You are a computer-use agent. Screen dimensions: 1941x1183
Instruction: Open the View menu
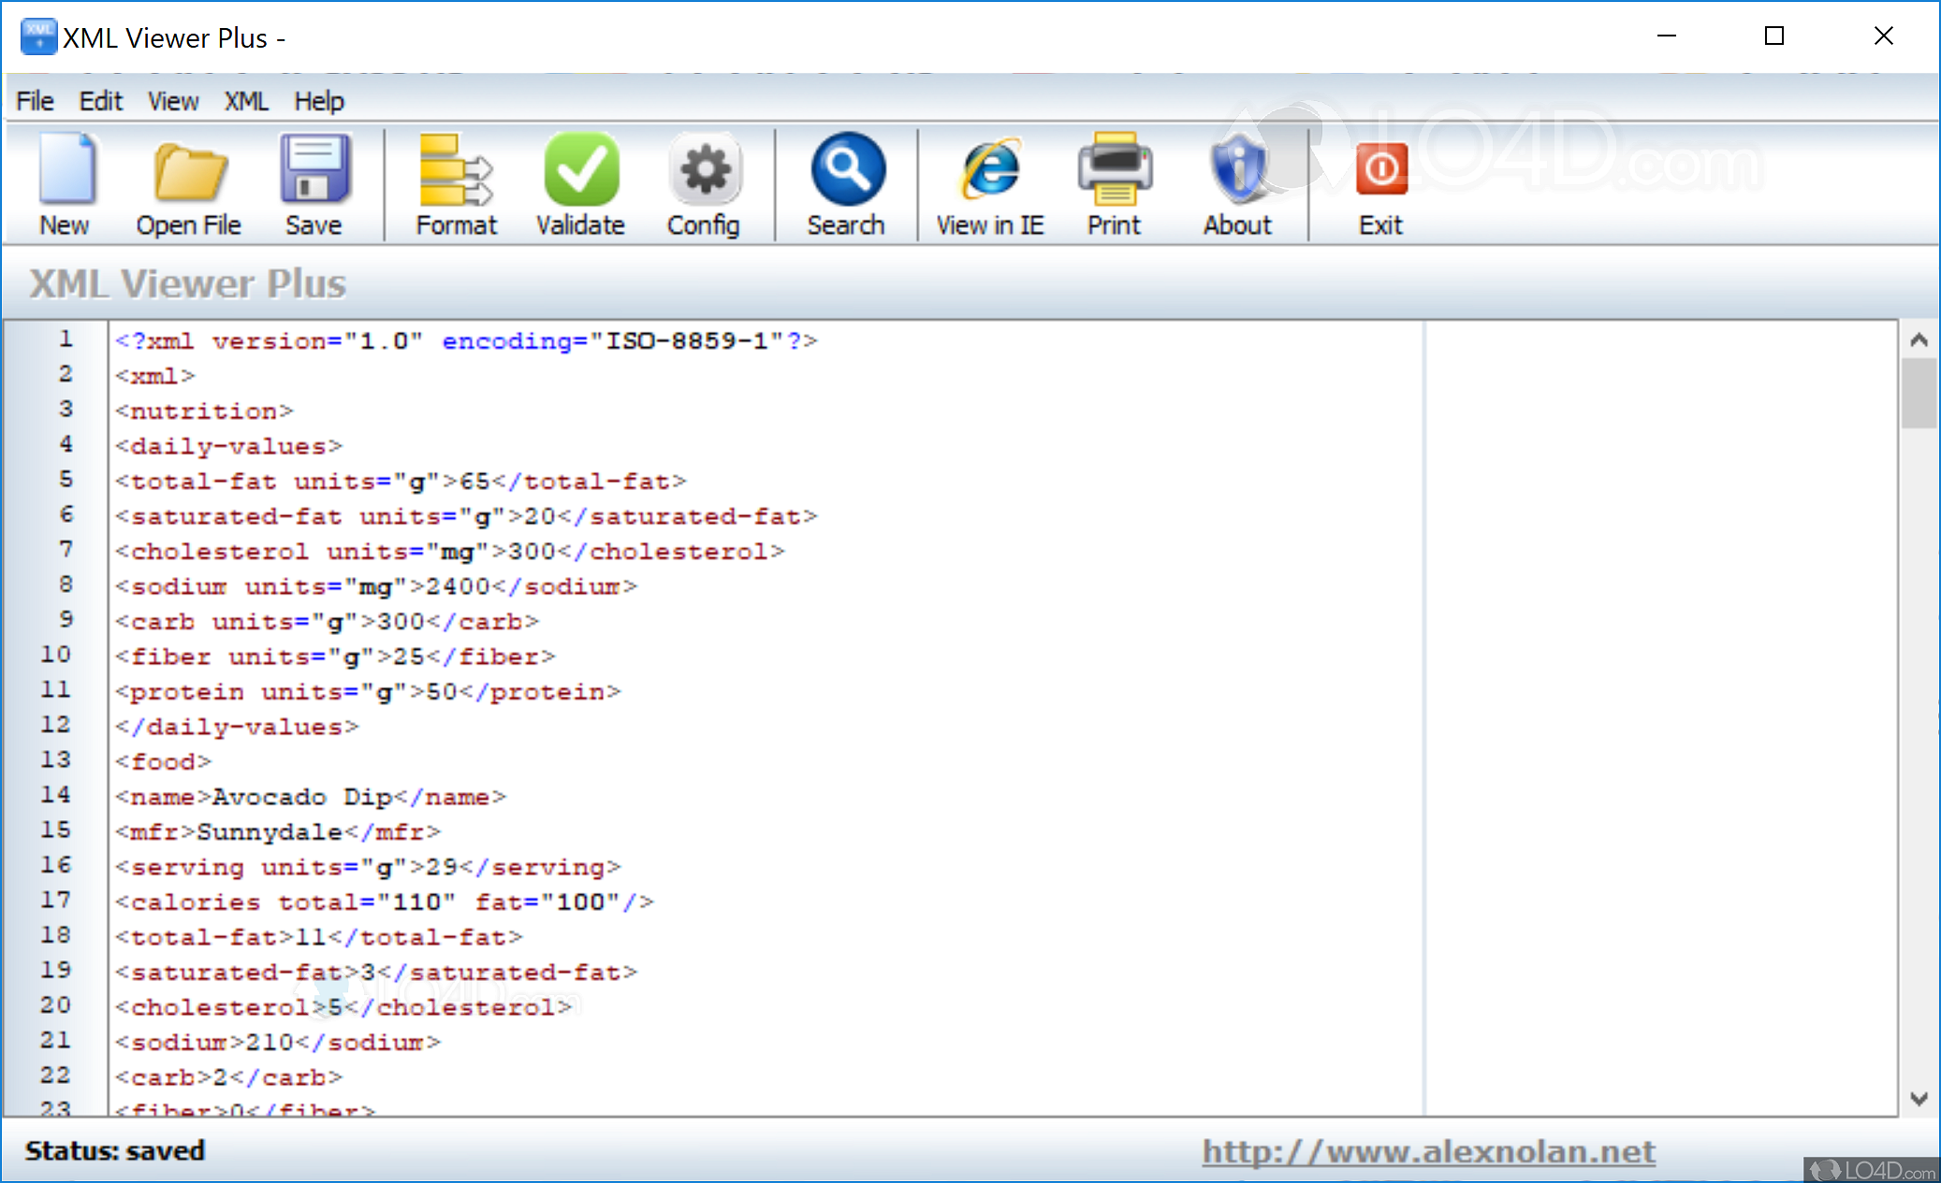click(173, 100)
